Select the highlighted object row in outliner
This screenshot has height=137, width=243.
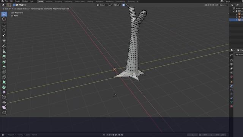point(236,20)
